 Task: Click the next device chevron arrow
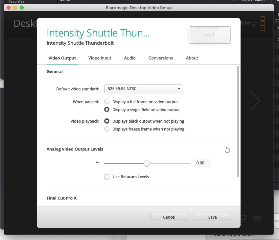pos(255,101)
